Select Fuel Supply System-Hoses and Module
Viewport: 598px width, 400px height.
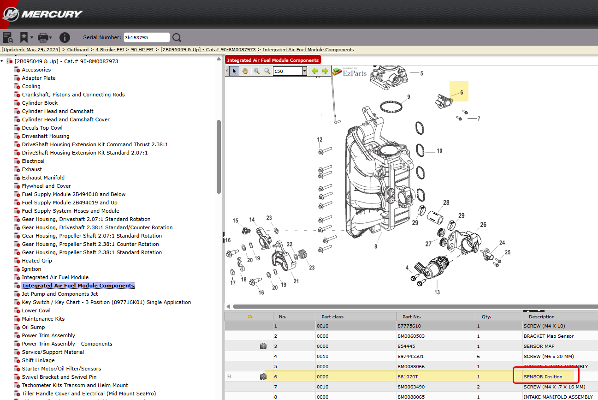(x=70, y=211)
